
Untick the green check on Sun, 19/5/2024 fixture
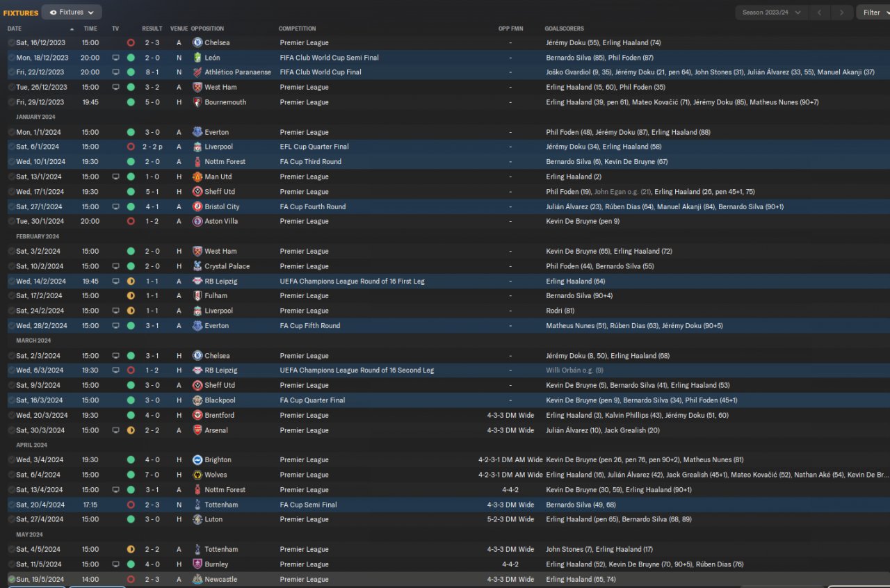click(11, 579)
